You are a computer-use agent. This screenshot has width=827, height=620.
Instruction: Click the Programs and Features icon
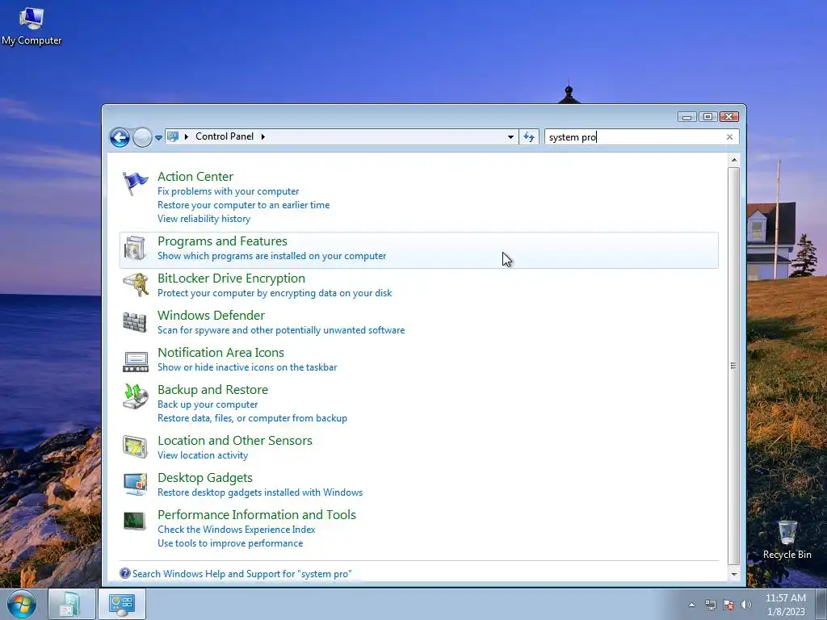(x=135, y=248)
